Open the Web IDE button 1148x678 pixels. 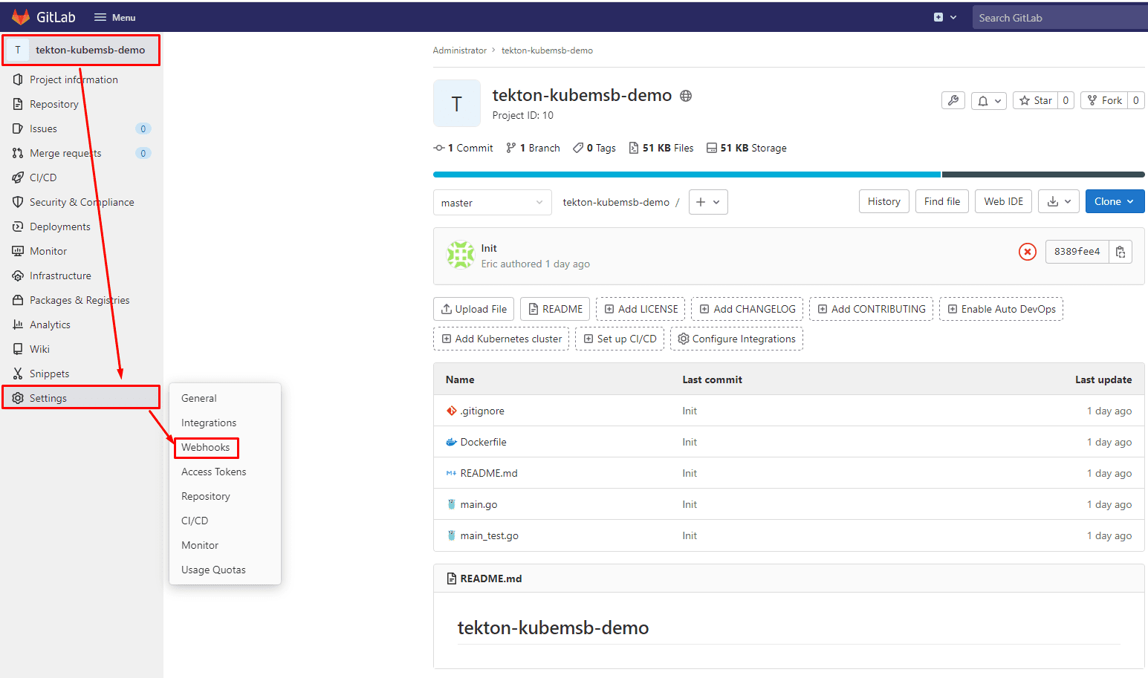click(1004, 201)
